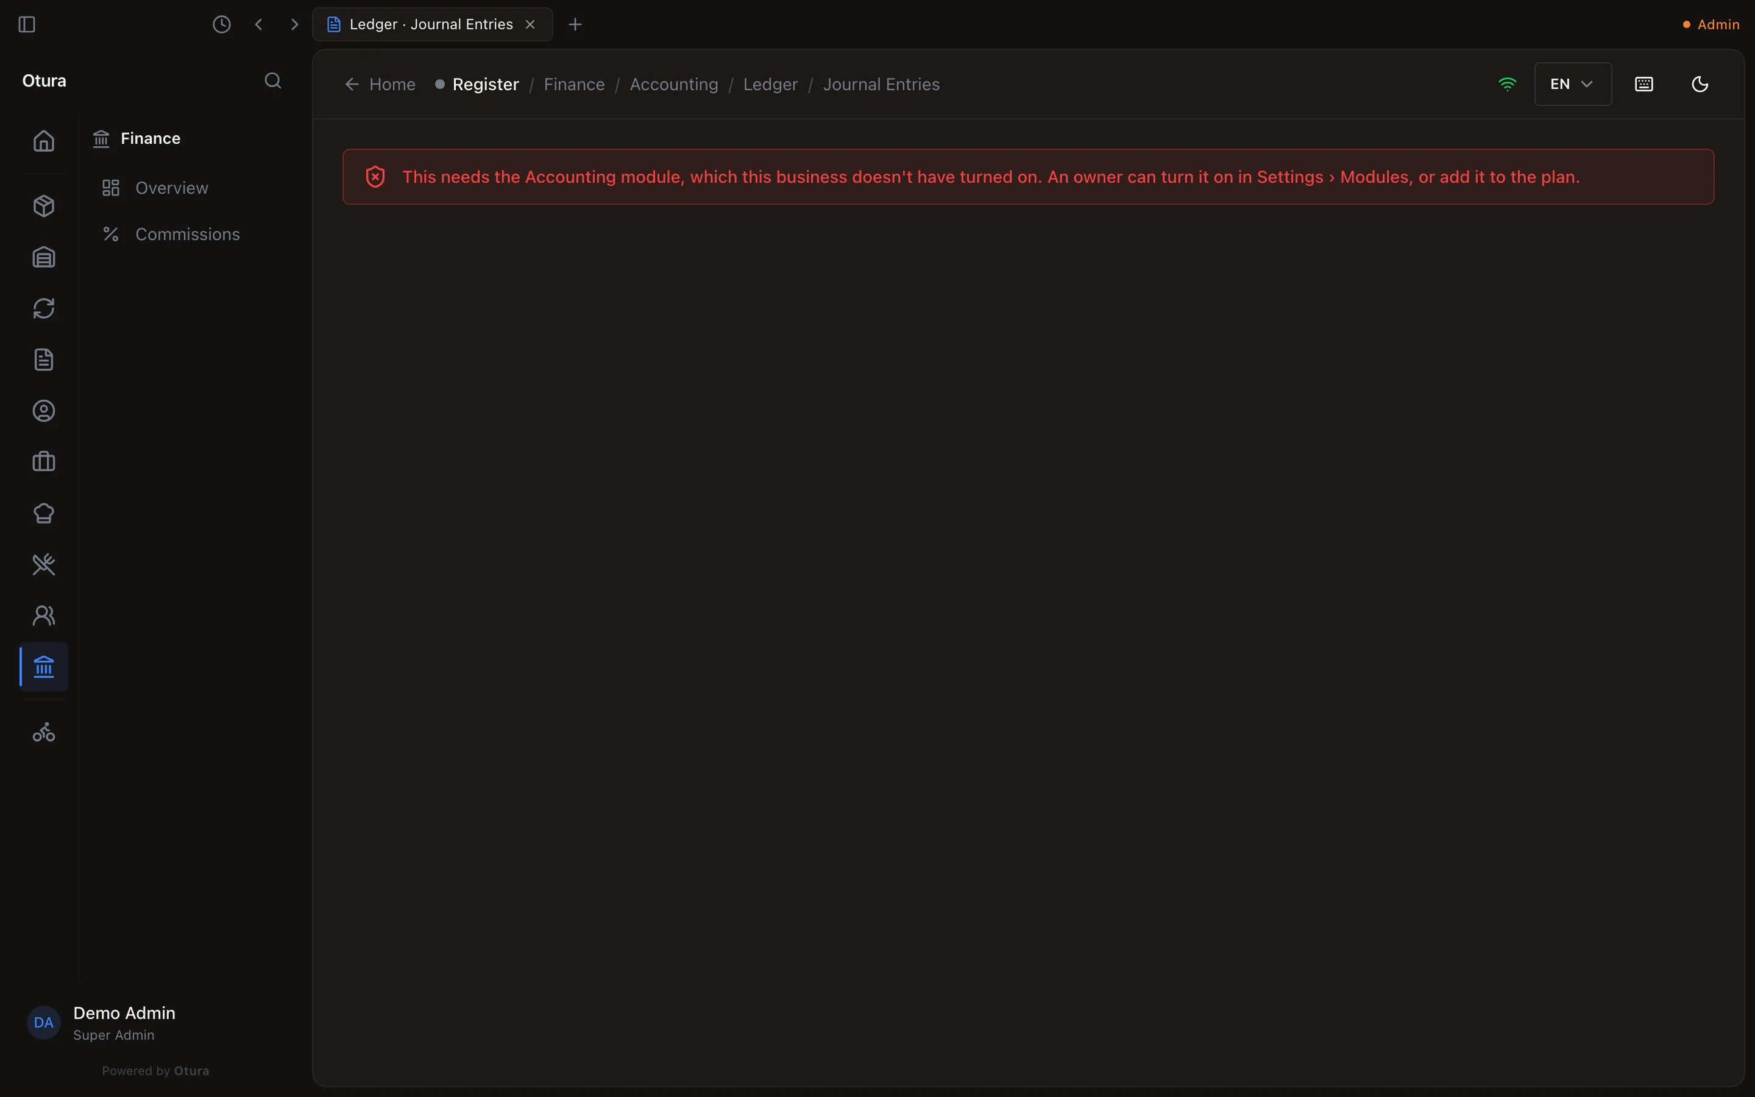Open the history clock icon
The image size is (1755, 1097).
coord(222,24)
